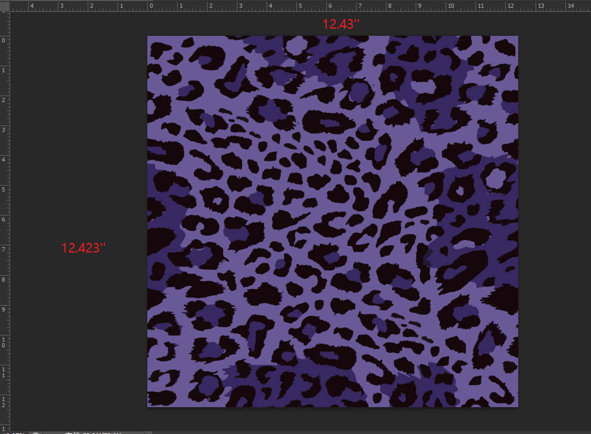
Task: Click the 14 mark on horizontal ruler
Action: [569, 6]
